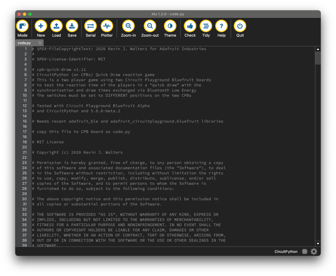Click the scrollbar down arrow
336x276 pixels.
318,244
